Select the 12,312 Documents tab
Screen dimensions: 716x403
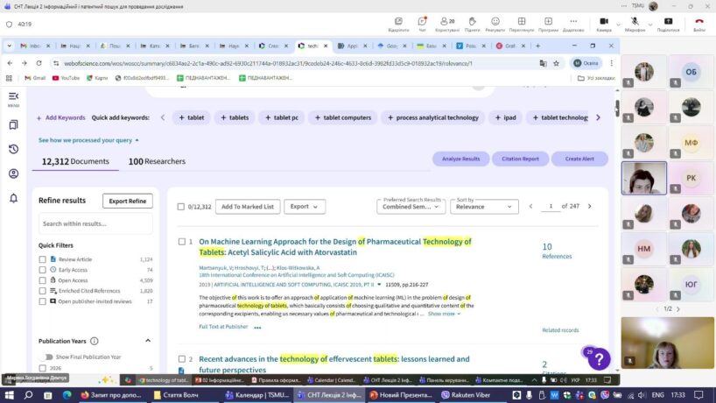(x=75, y=161)
